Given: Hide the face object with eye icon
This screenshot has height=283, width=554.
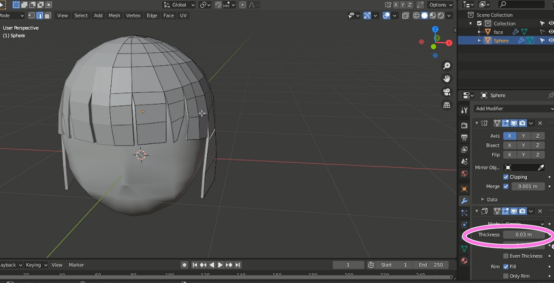Looking at the screenshot, I should coord(551,32).
